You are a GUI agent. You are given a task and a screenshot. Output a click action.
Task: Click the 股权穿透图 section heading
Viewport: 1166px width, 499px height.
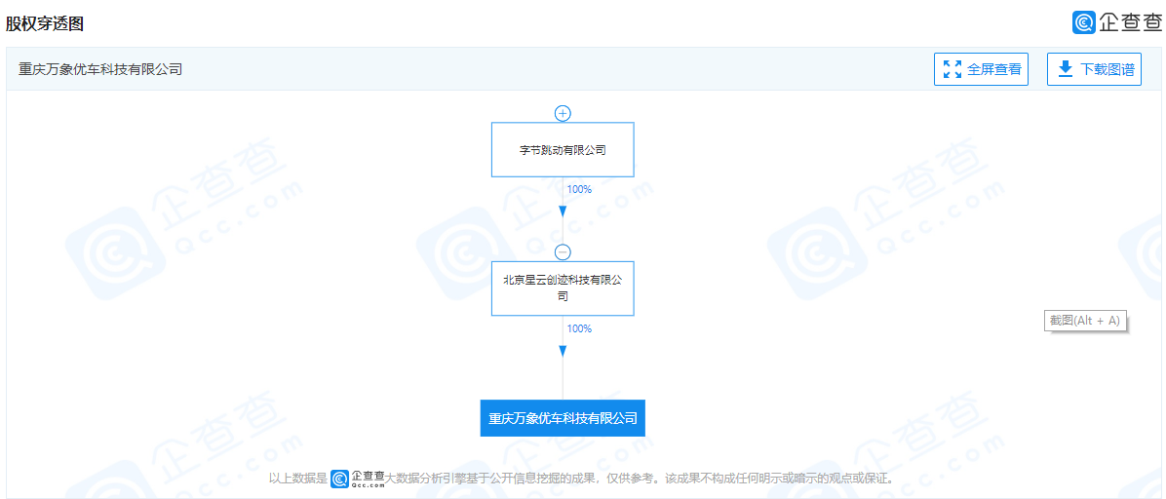(45, 23)
